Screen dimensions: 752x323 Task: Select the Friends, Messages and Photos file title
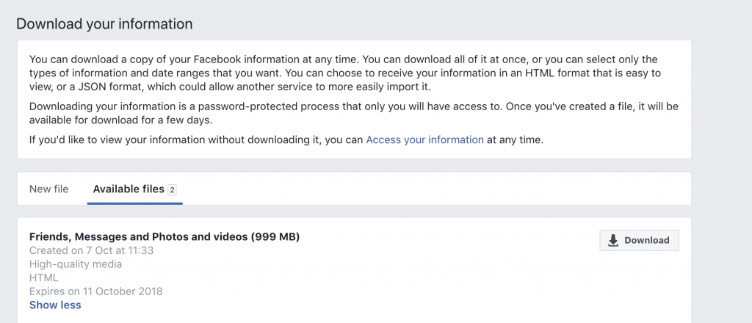point(164,236)
